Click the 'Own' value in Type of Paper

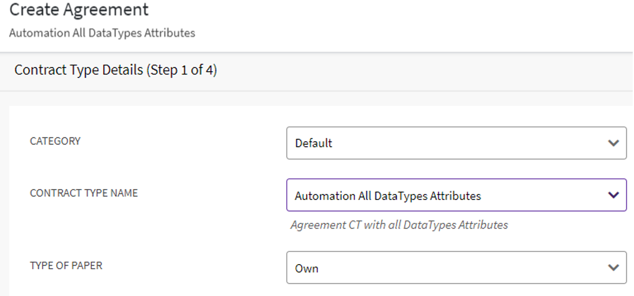point(307,269)
